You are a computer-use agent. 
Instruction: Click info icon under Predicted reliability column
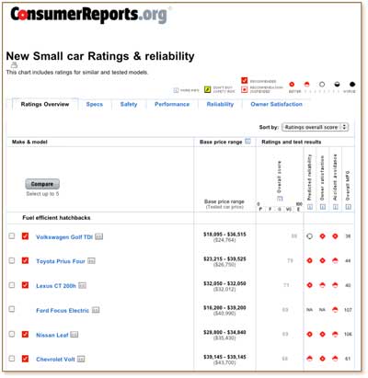click(x=310, y=207)
